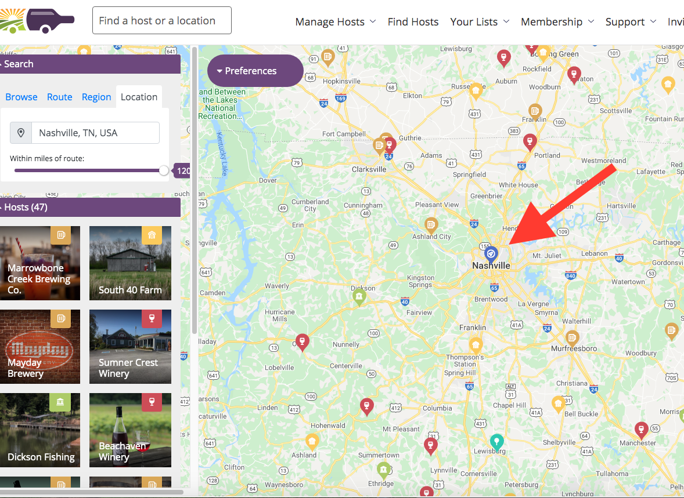This screenshot has width=684, height=498.
Task: Open the brewery marker north of Hopkinsville
Action: tap(327, 57)
